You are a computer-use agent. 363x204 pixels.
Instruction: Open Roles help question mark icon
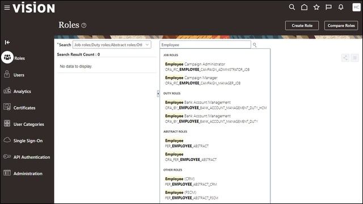point(84,25)
